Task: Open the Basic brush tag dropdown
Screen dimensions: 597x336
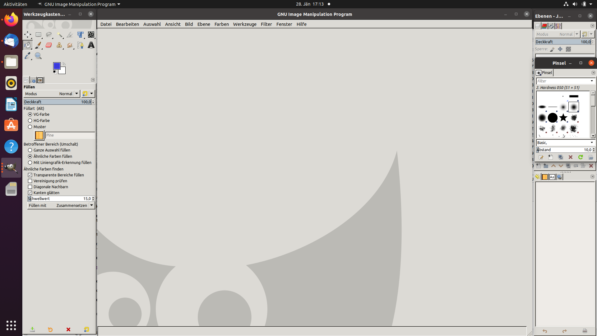Action: (x=591, y=143)
